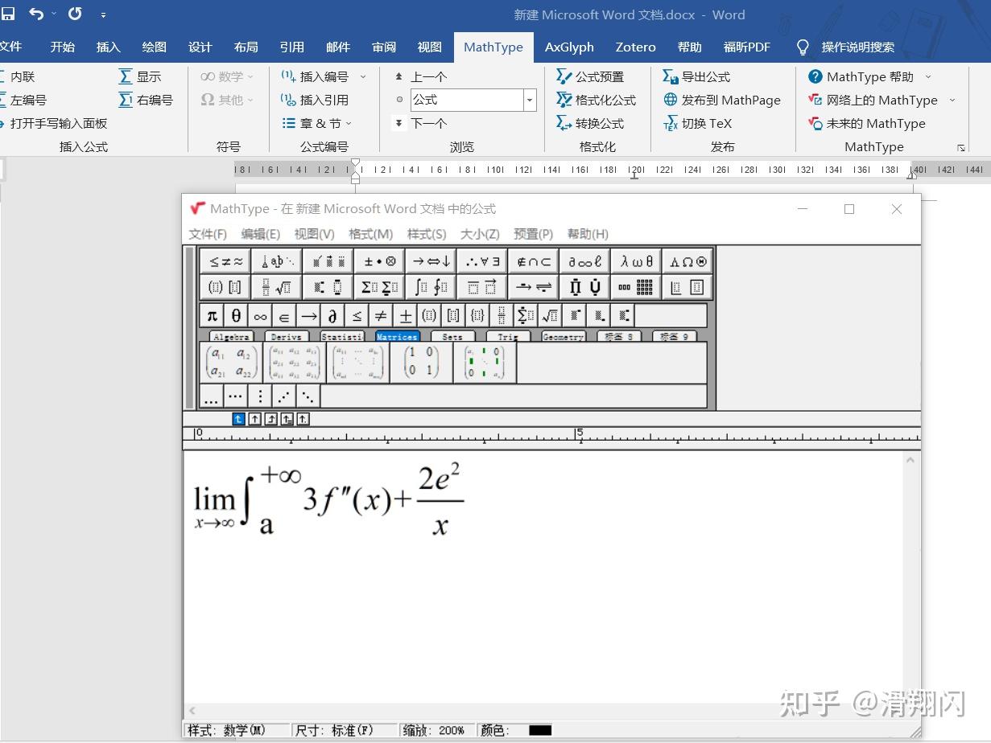
Task: Click the 显示 display equation button
Action: tap(140, 76)
